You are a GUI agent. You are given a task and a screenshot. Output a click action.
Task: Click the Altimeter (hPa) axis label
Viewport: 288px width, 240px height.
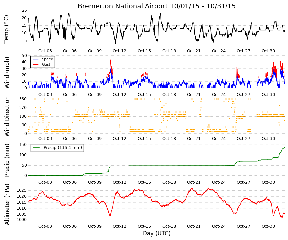[x=7, y=204]
